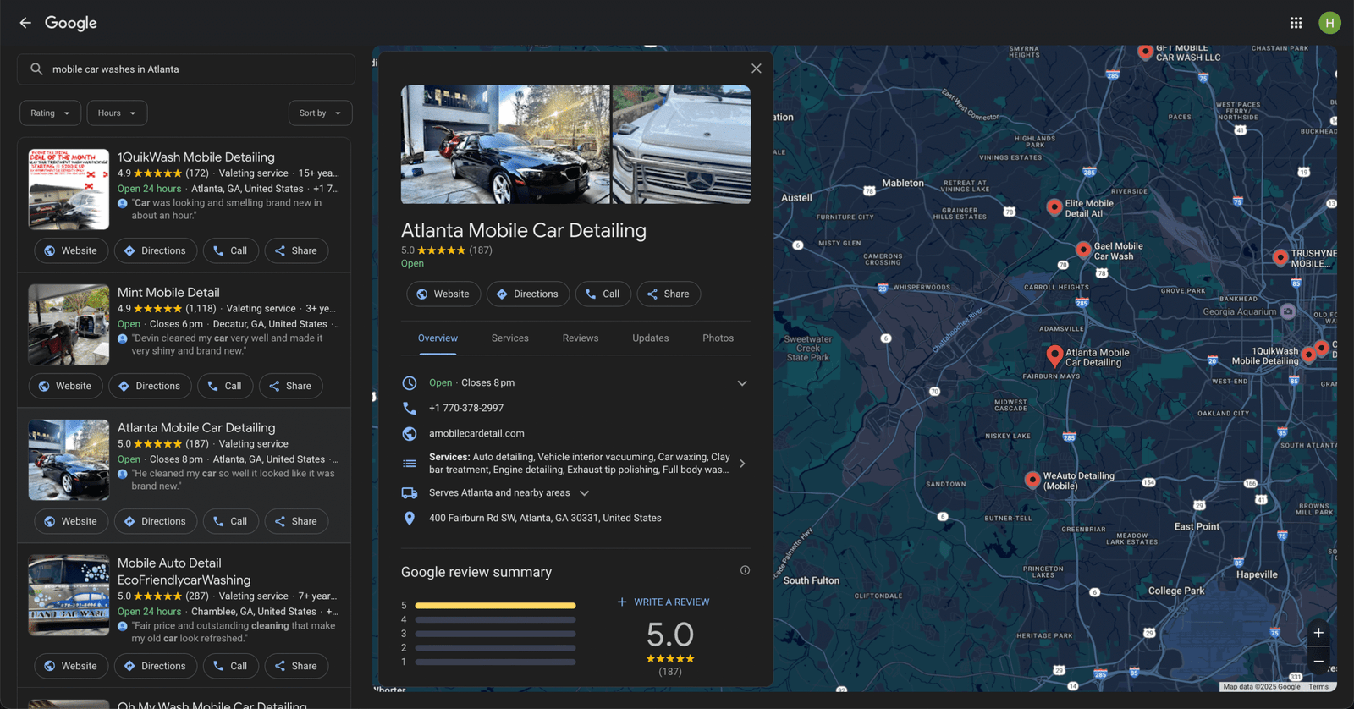This screenshot has height=709, width=1354.
Task: Click Share in the detail panel
Action: pyautogui.click(x=669, y=294)
